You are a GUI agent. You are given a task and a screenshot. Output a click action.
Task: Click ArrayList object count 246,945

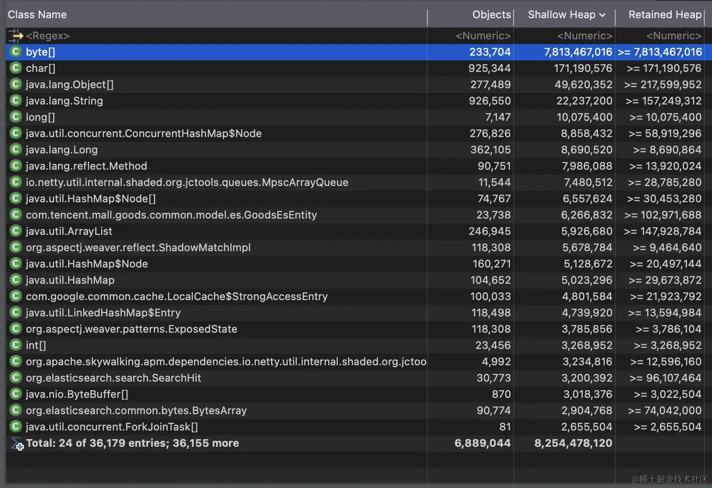tap(490, 232)
